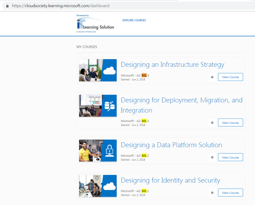
Task: Open the Designing for Identity and Security title
Action: click(170, 180)
